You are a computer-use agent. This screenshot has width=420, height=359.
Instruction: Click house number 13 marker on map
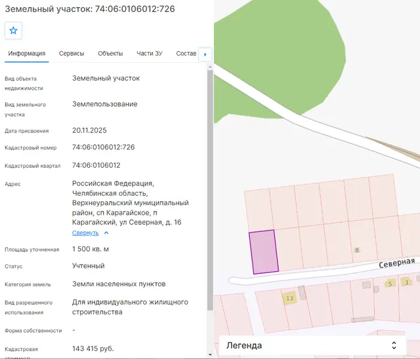tap(289, 298)
